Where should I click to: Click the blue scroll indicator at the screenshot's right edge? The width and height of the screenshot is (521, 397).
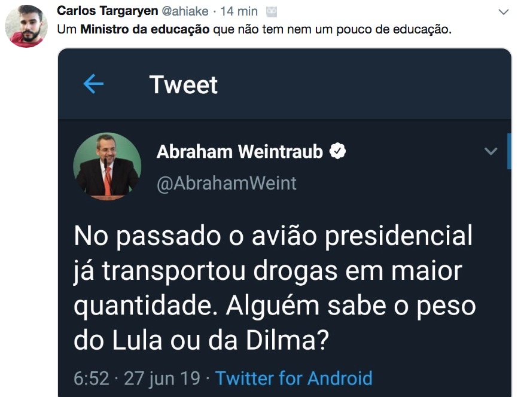point(508,151)
